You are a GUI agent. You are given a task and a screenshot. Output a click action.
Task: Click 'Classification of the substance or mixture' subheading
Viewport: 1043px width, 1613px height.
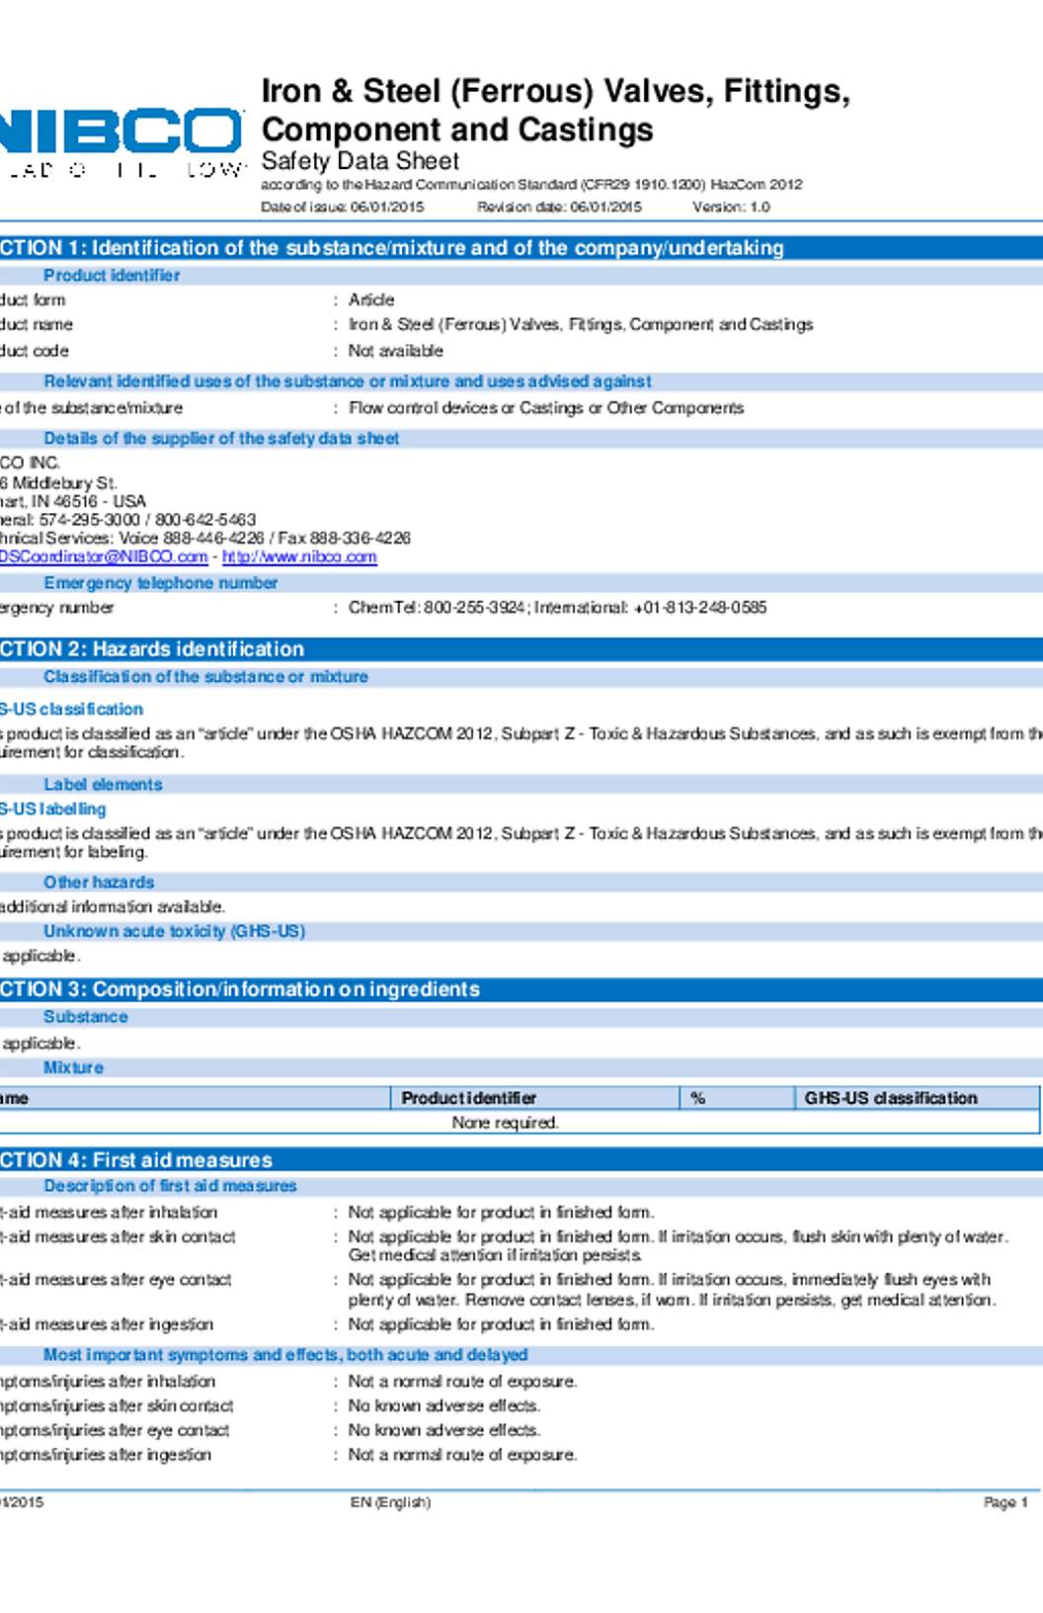click(205, 677)
